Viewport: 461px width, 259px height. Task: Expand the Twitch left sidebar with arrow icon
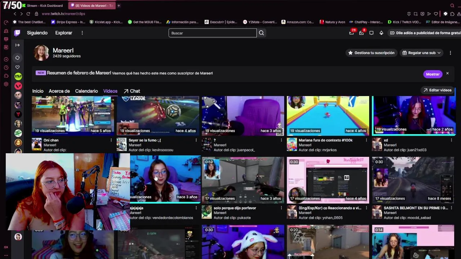17,45
